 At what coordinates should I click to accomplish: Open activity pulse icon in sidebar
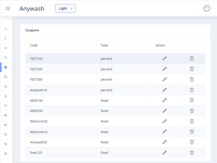6,29
